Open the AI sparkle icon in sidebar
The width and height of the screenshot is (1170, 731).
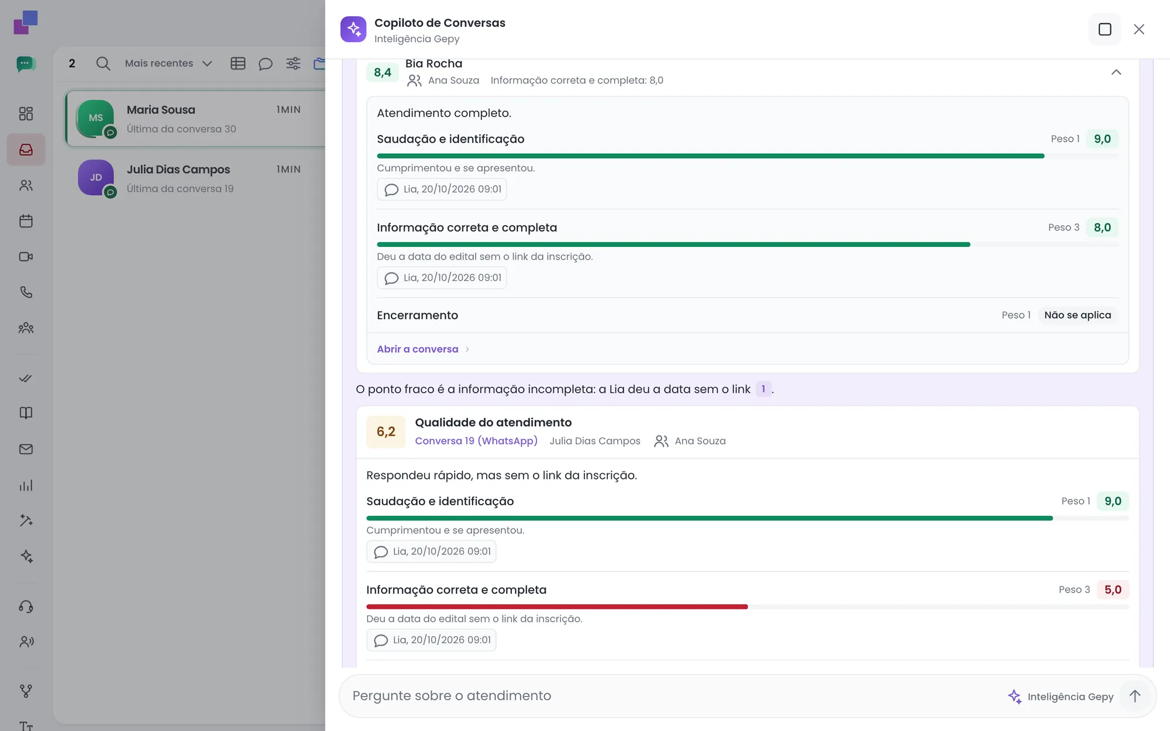[x=26, y=556]
